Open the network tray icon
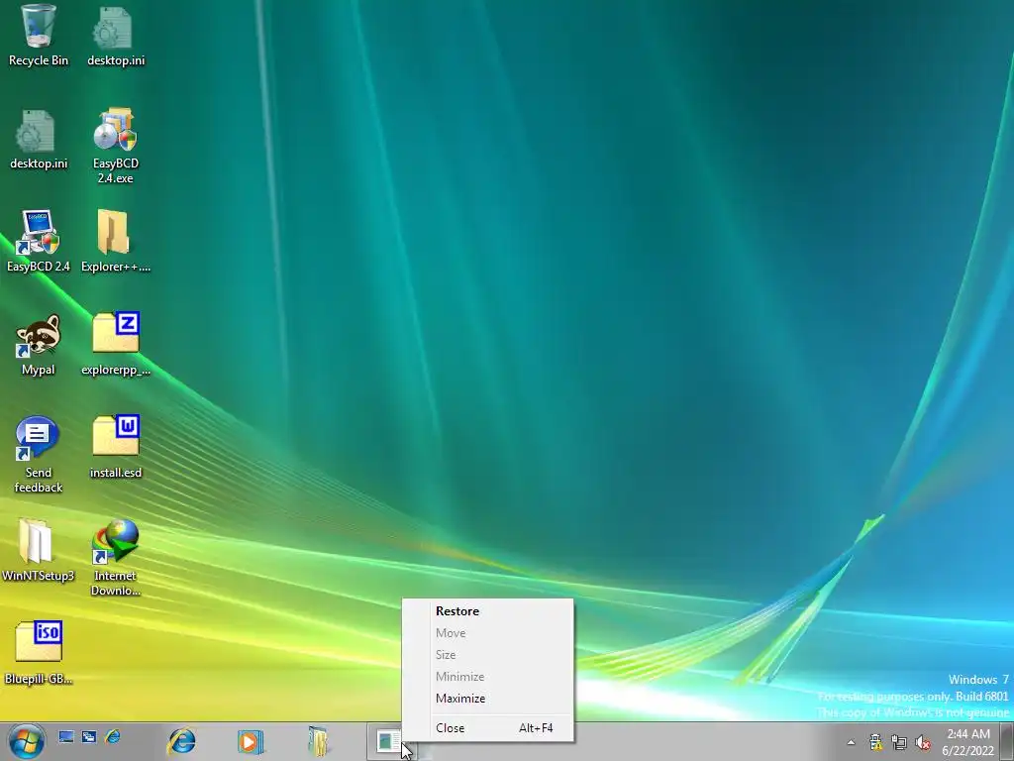The height and width of the screenshot is (761, 1014). [x=899, y=742]
